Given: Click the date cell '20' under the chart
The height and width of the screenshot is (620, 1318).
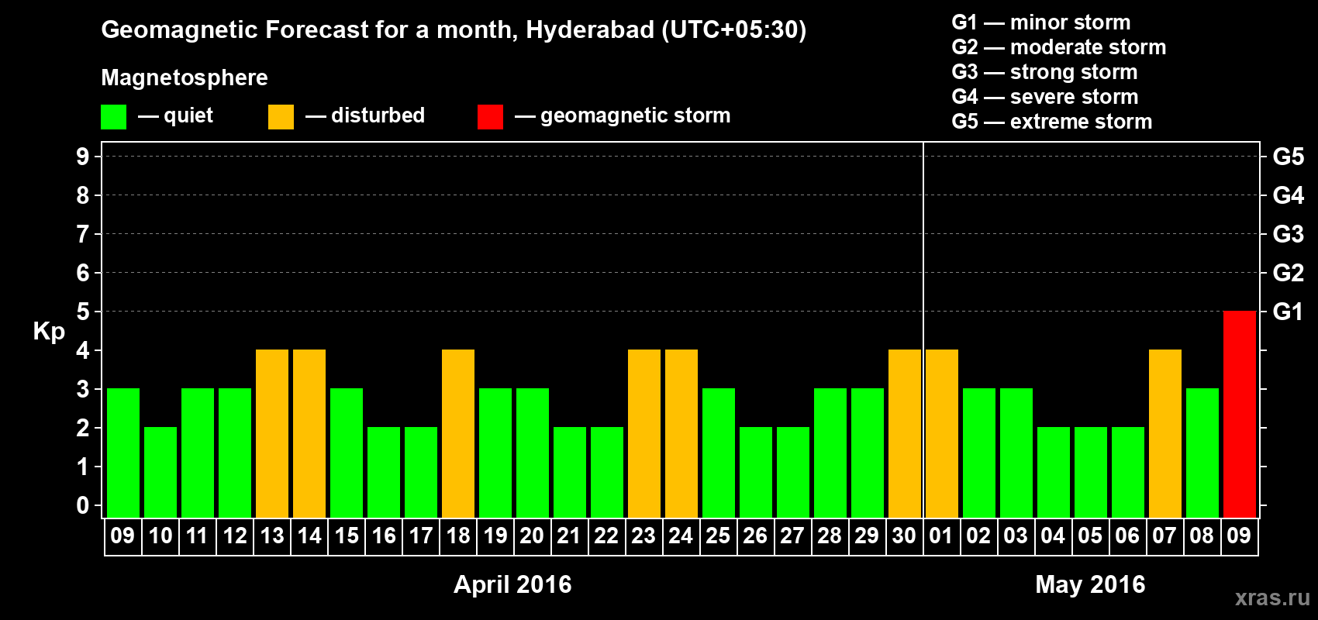Looking at the screenshot, I should [533, 536].
